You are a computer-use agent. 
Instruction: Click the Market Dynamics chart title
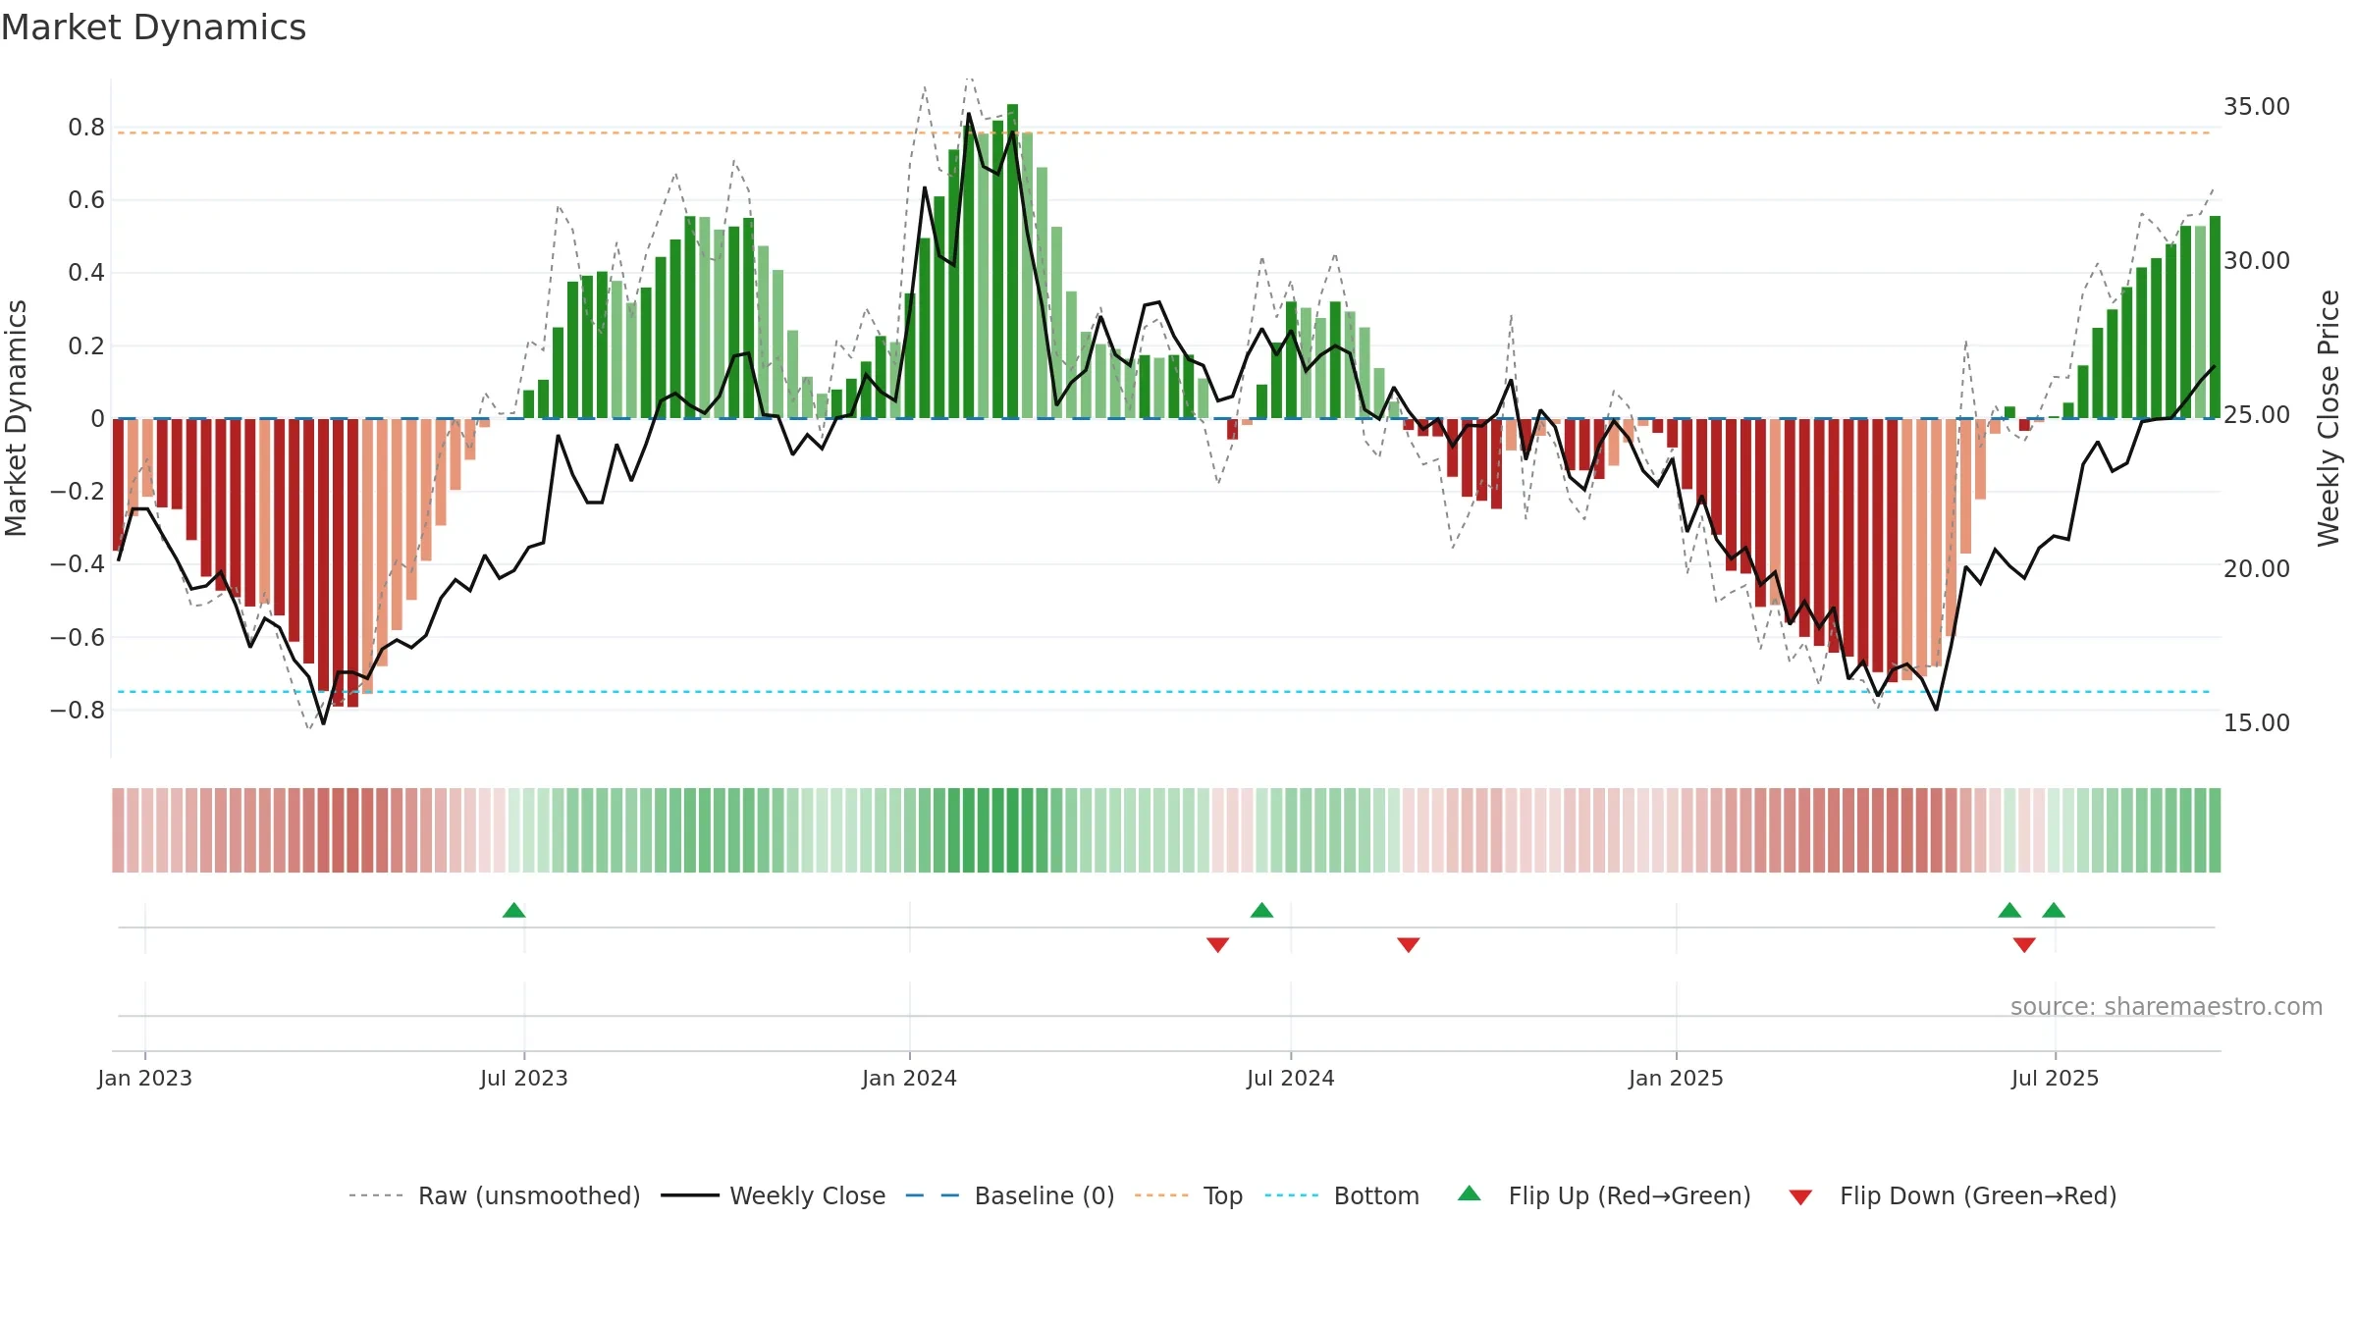click(153, 27)
